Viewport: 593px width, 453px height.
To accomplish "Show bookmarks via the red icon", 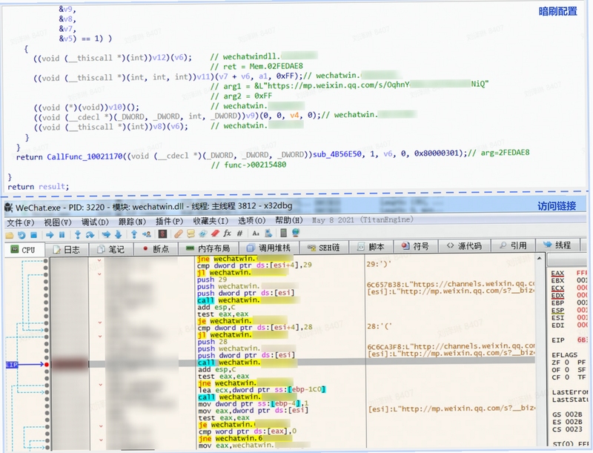I will (x=215, y=234).
